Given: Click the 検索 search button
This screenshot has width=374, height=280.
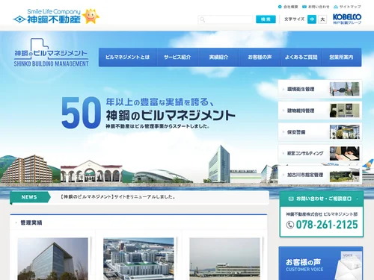Looking at the screenshot, I should pos(266,19).
